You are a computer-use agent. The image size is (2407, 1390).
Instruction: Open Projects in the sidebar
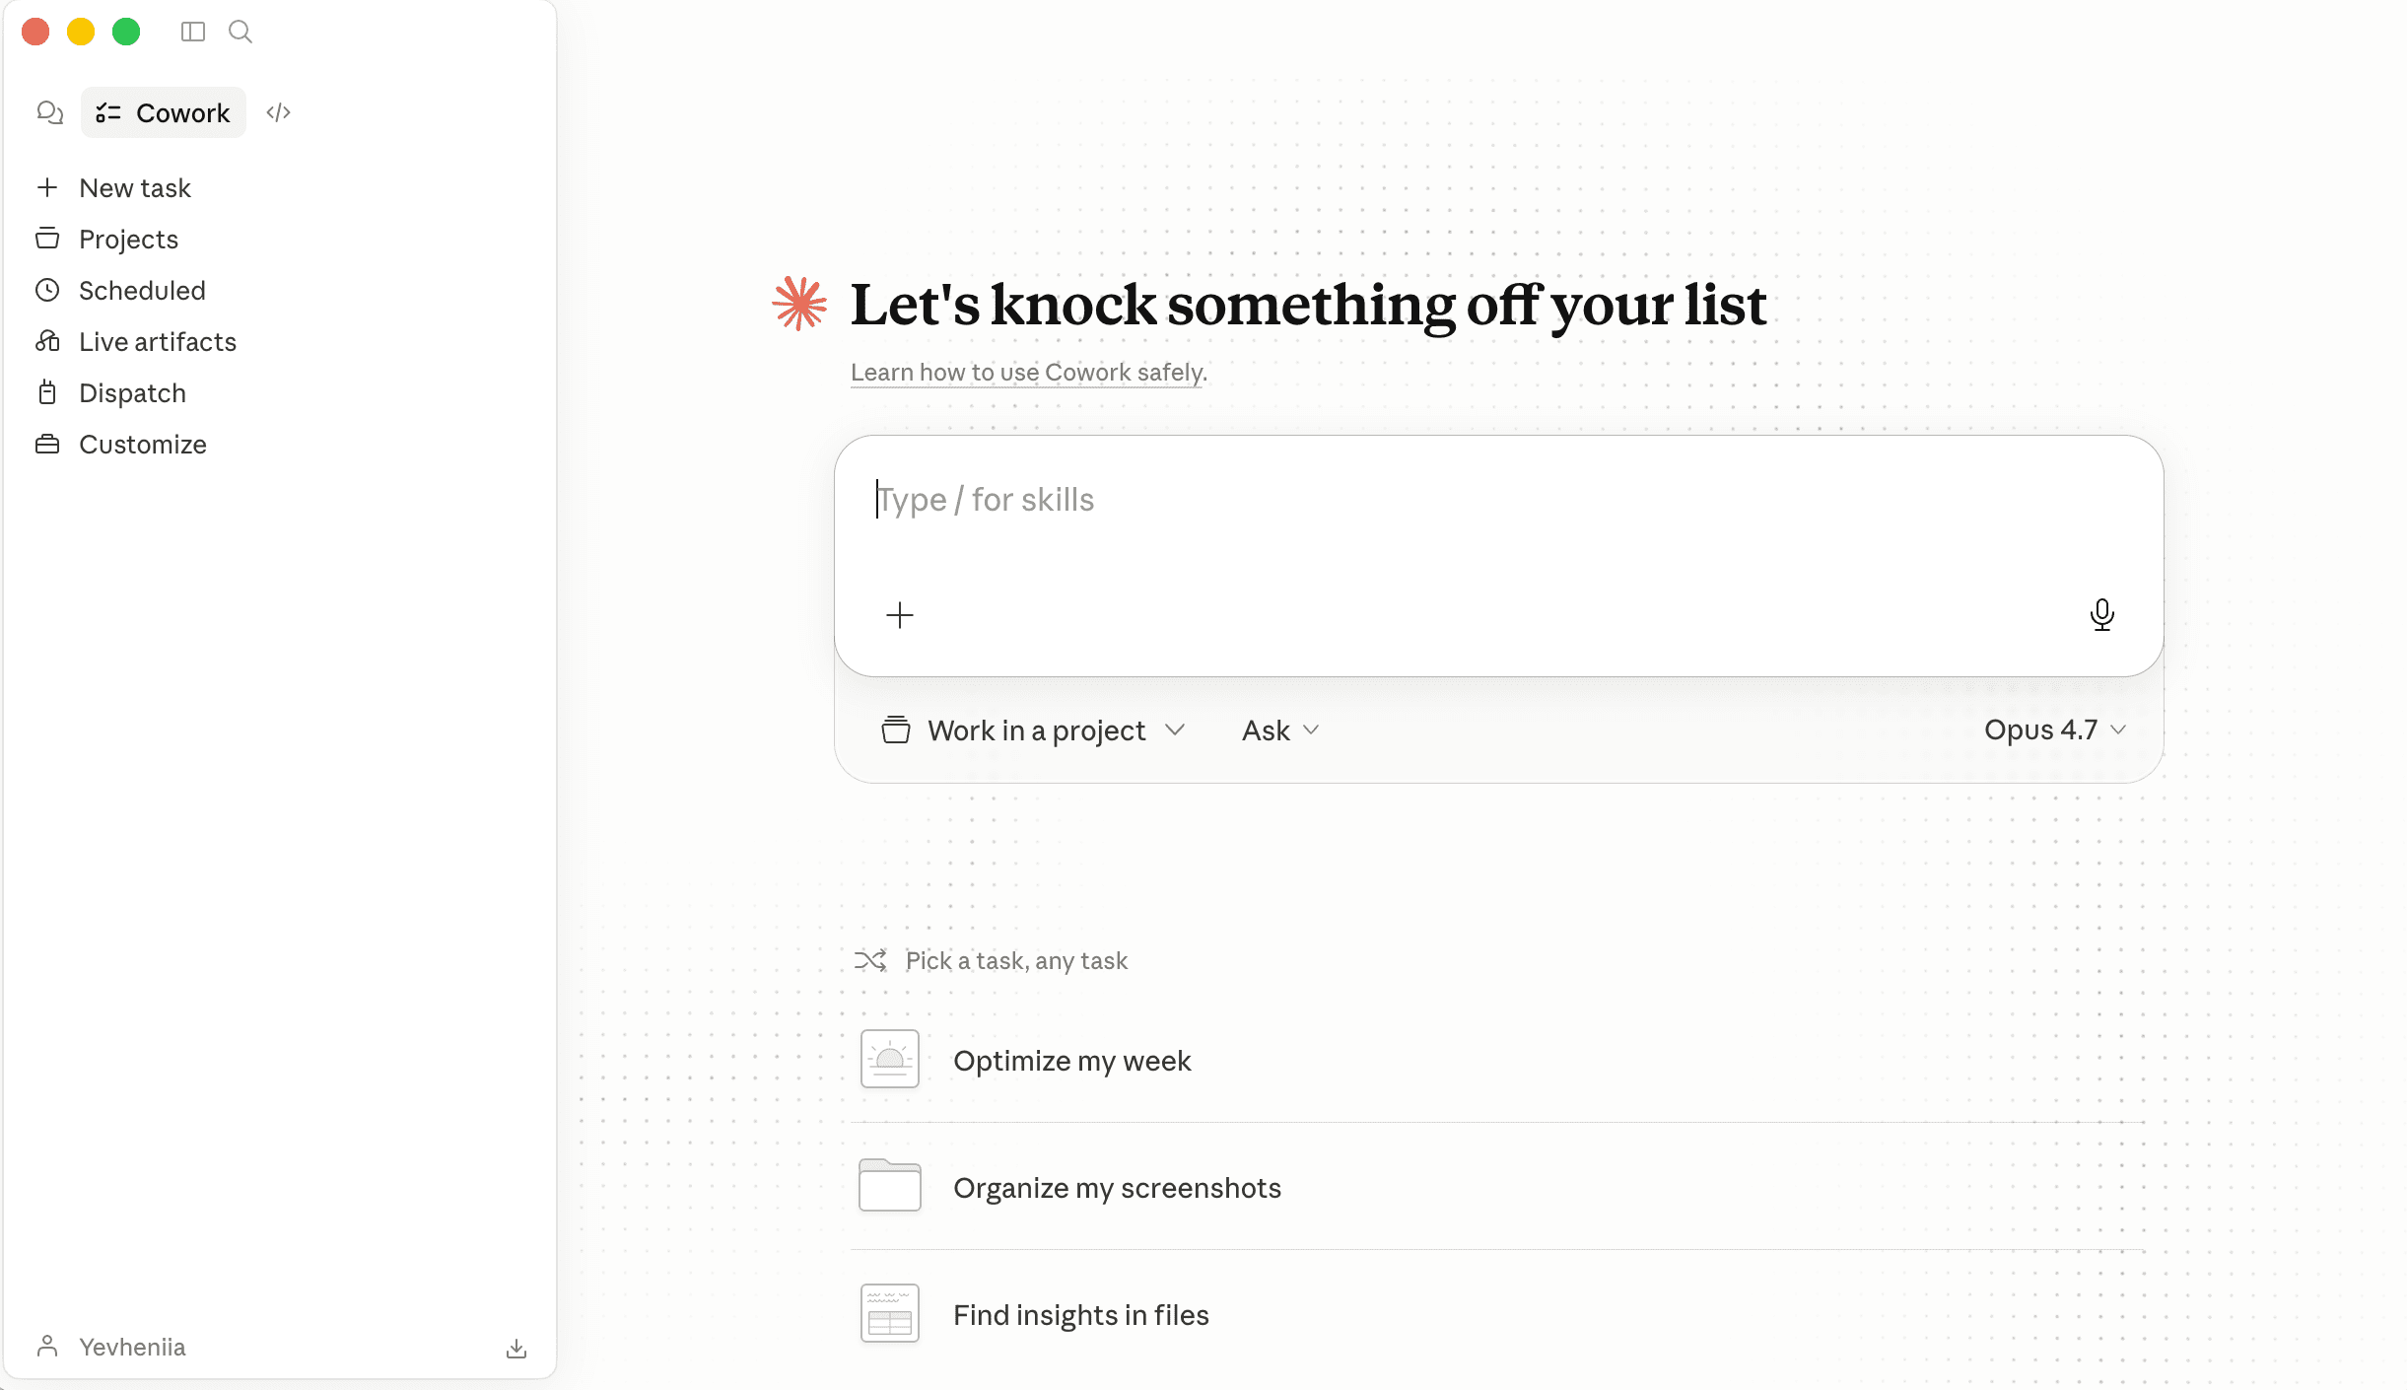click(128, 239)
